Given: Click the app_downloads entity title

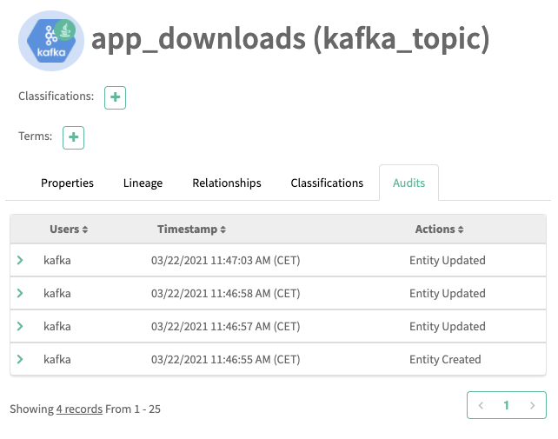Looking at the screenshot, I should (290, 38).
